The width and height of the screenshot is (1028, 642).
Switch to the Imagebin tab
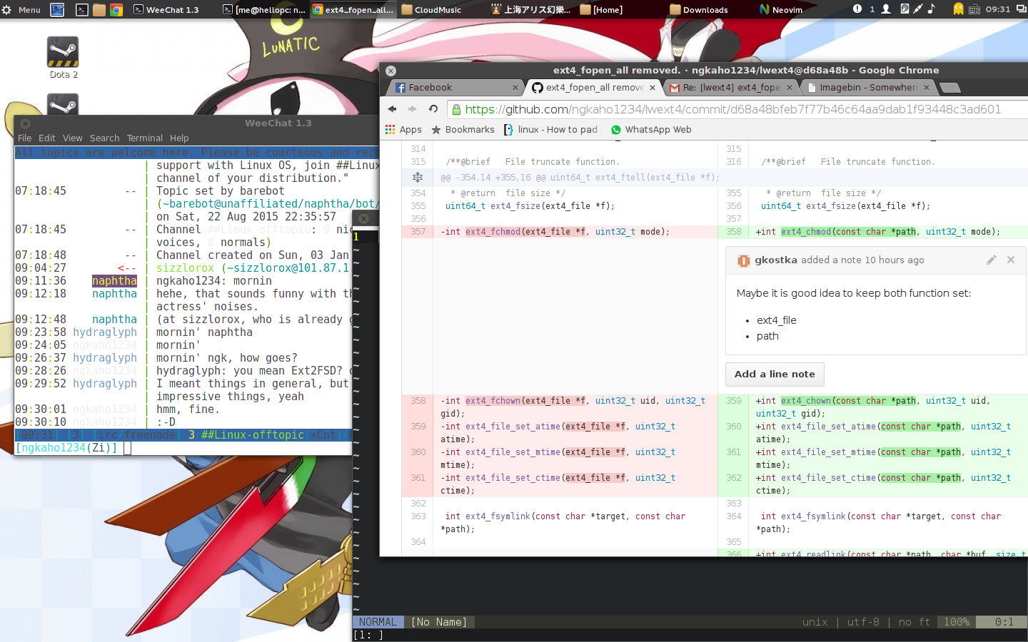pyautogui.click(x=867, y=87)
